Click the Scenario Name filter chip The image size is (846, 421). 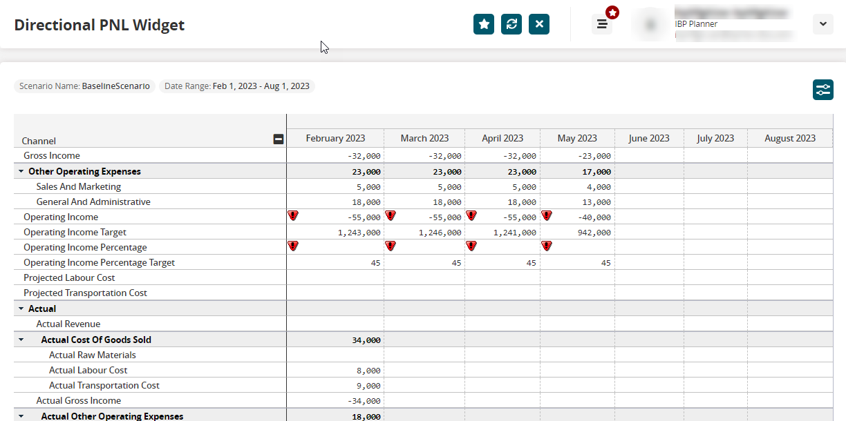(84, 86)
